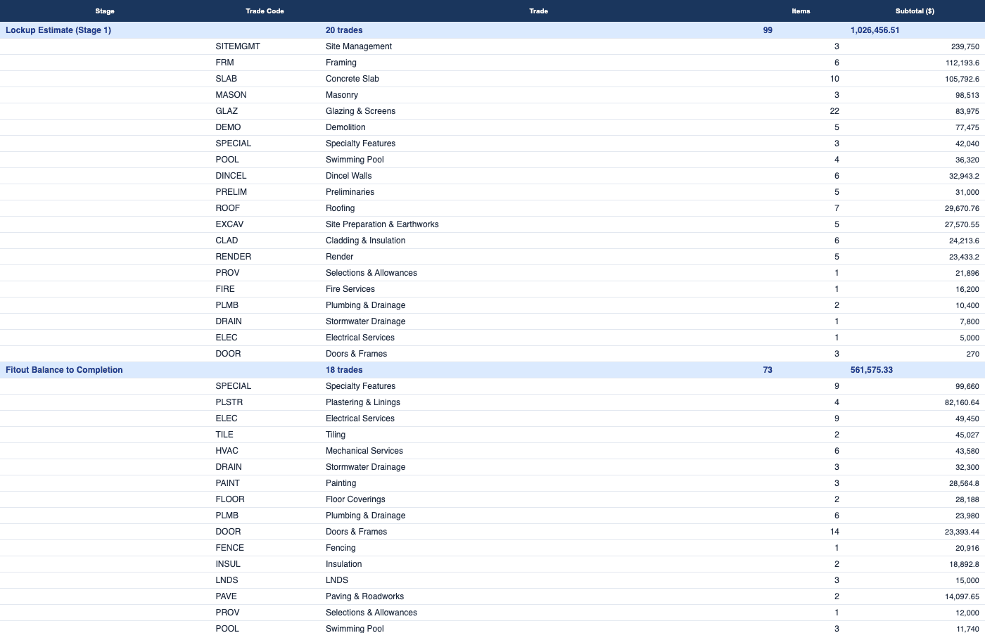Collapse the Fitout Balance to Completion group
The height and width of the screenshot is (633, 985).
(x=64, y=370)
